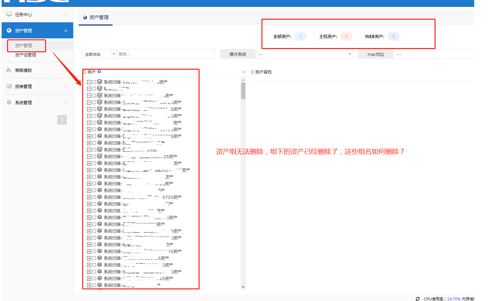Collapse the sidebar with the hamburger button

62,120
